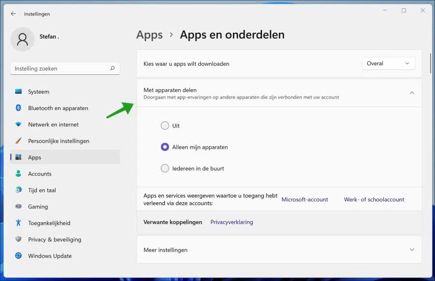Click the Apps icon in sidebar
The width and height of the screenshot is (435, 281).
[x=18, y=157]
